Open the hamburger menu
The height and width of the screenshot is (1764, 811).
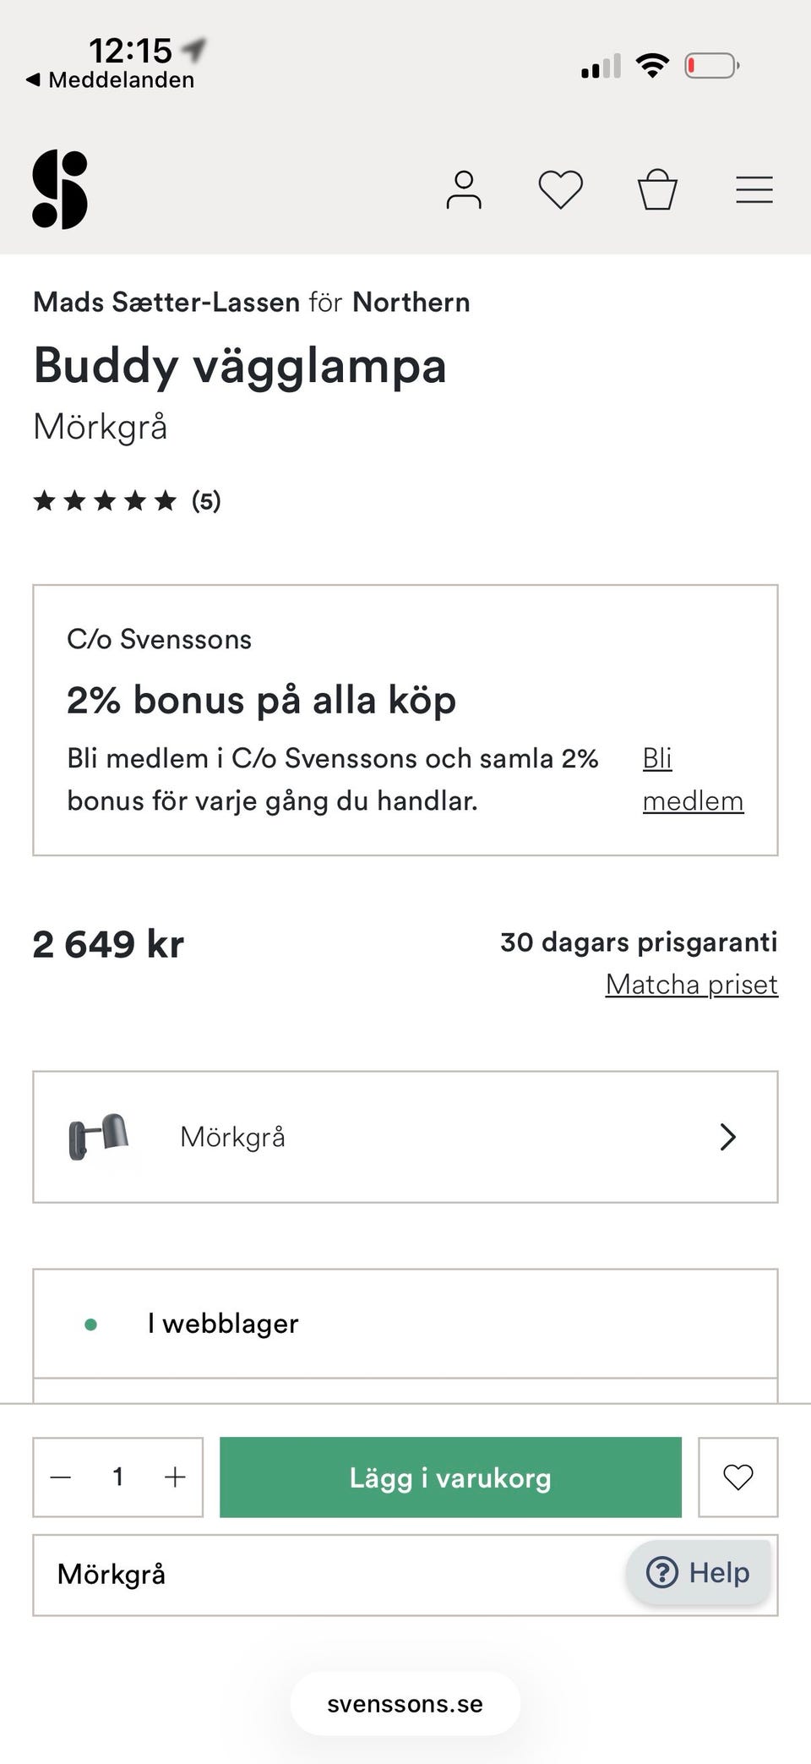[x=754, y=189]
